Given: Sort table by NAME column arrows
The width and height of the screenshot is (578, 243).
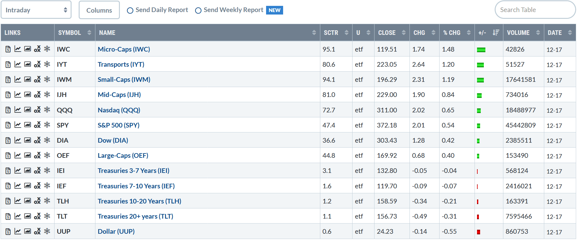Looking at the screenshot, I should [x=314, y=32].
